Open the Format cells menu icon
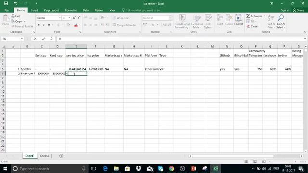Image resolution: width=308 pixels, height=173 pixels. pyautogui.click(x=239, y=18)
